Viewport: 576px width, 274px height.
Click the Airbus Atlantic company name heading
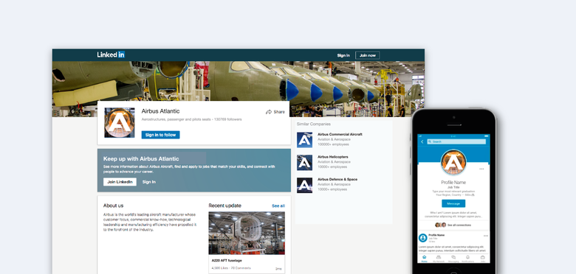(x=160, y=111)
